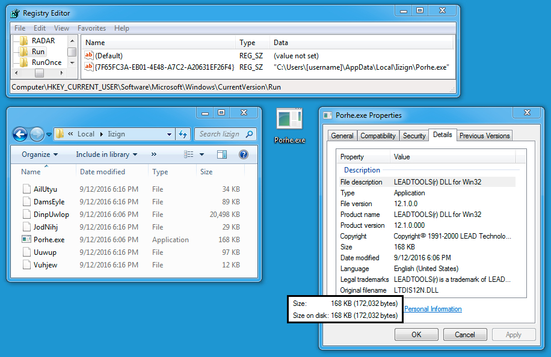
Task: Open the Favorites menu in Registry Editor
Action: pos(91,28)
